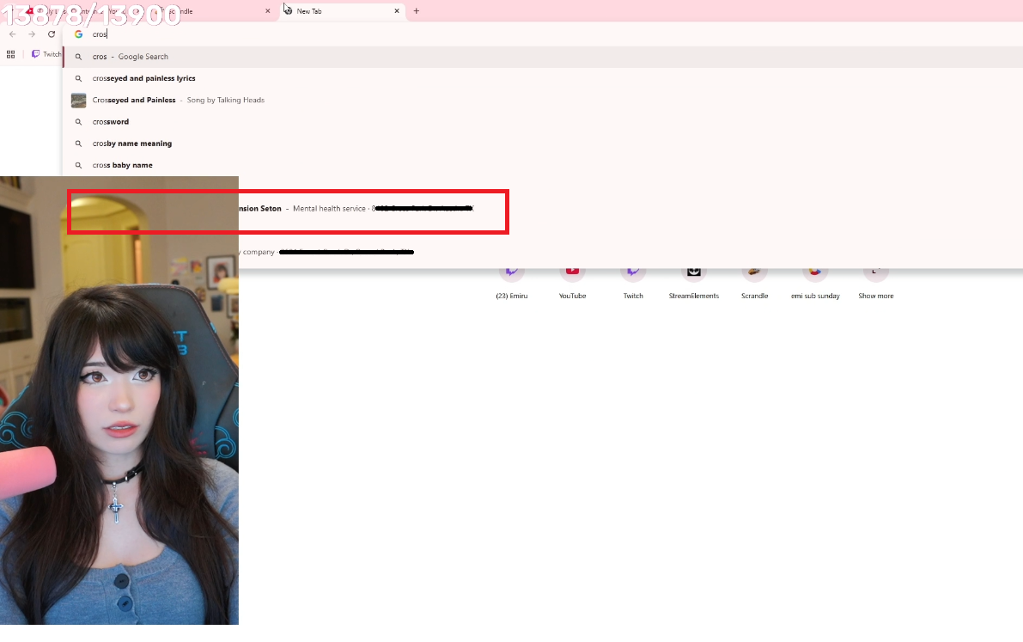Click the search icon beside 'crossword'

(78, 122)
